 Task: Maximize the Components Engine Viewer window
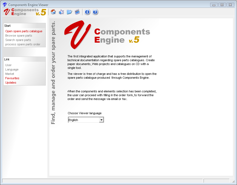222,5
